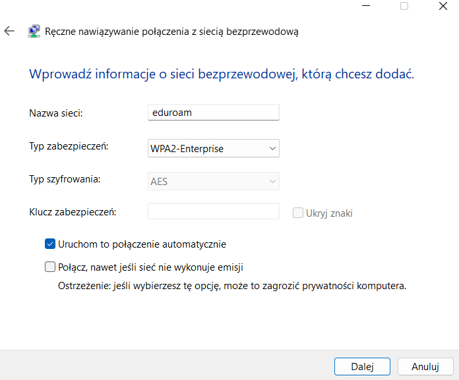Click the Dalej button
The height and width of the screenshot is (380, 459).
[x=362, y=367]
